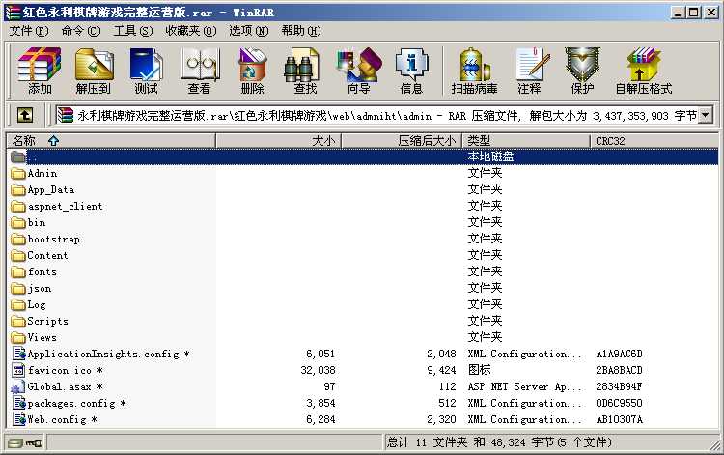The width and height of the screenshot is (724, 455).
Task: Sort by the 名称 column header
Action: tap(111, 140)
